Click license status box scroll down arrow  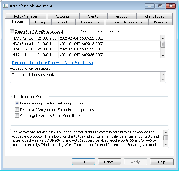point(163,80)
